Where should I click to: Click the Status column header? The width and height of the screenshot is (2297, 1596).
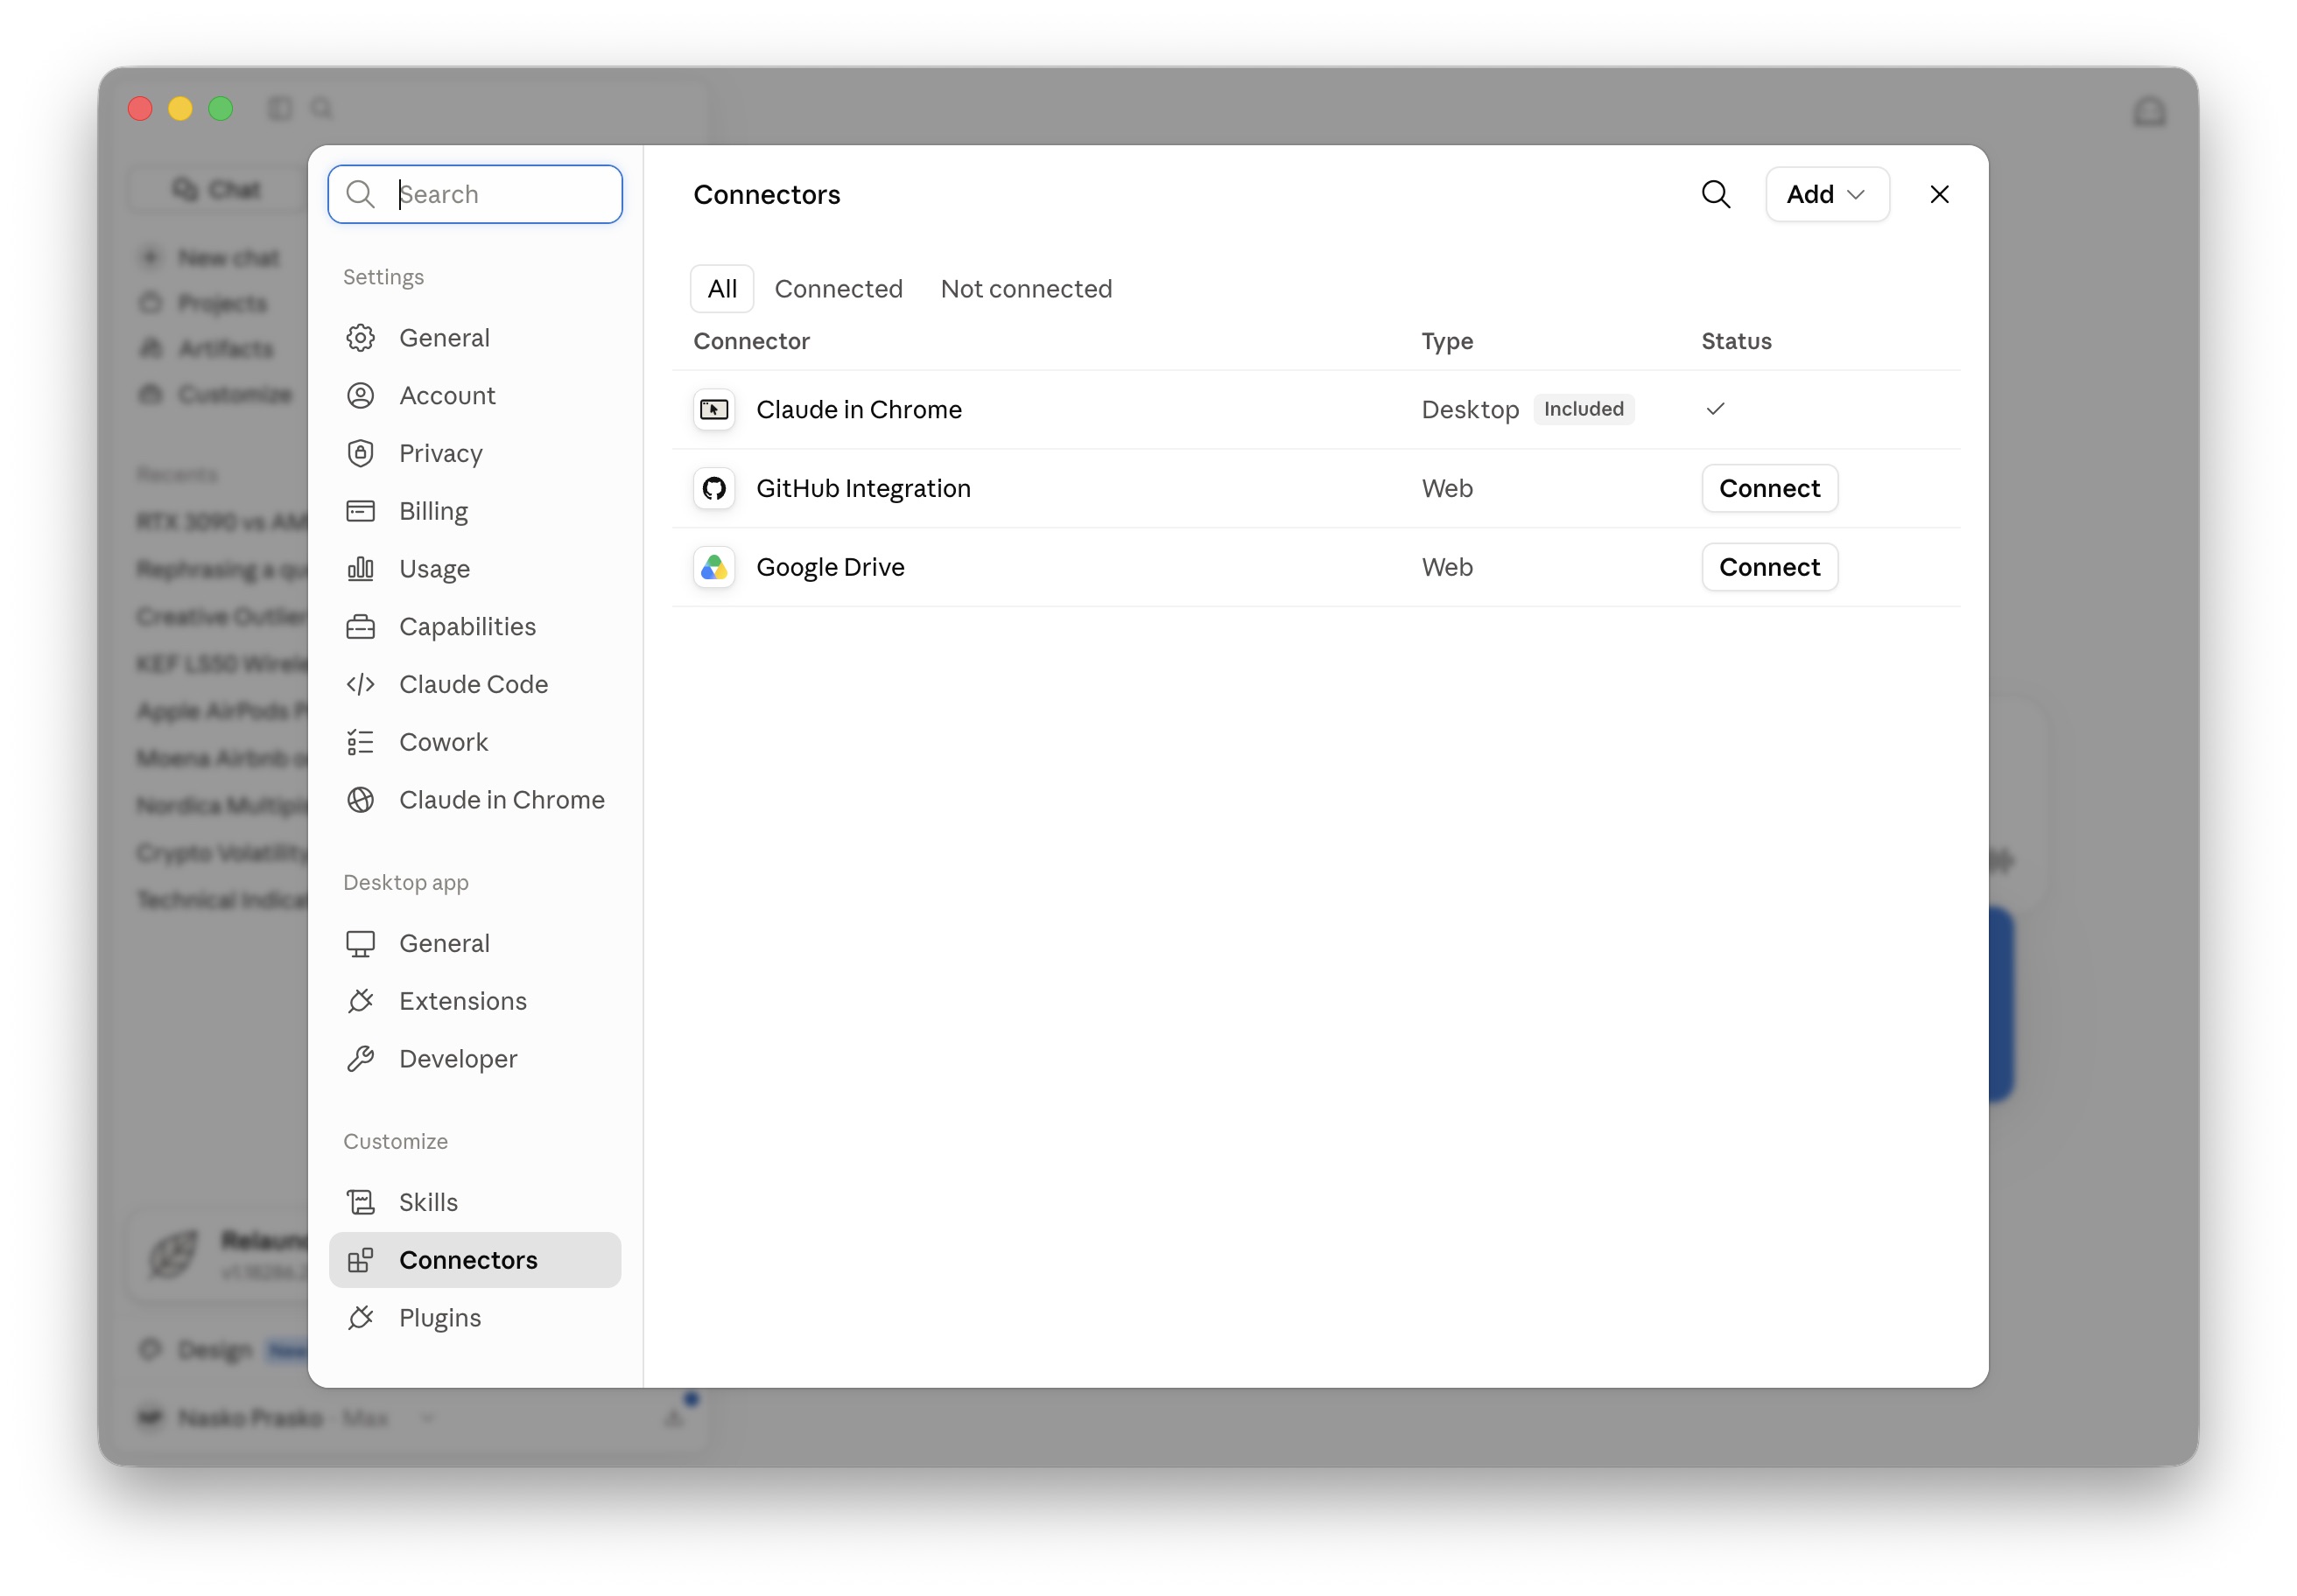pyautogui.click(x=1737, y=342)
